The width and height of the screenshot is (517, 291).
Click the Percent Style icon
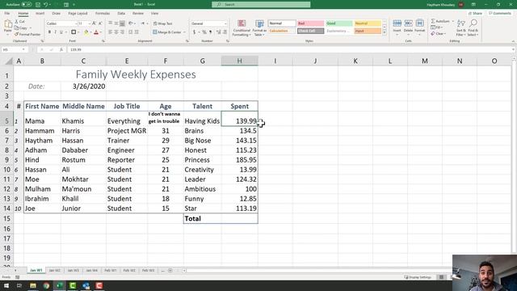click(x=204, y=32)
